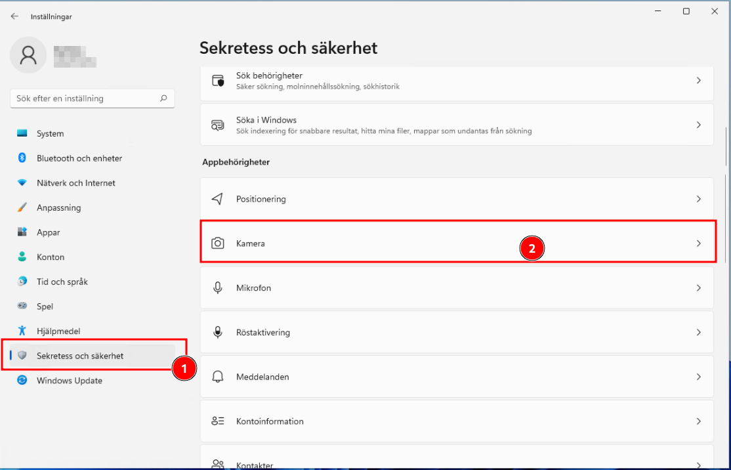Screen dimensions: 731x470
Task: Click the Wi-Fi network icon in sidebar
Action: click(22, 182)
